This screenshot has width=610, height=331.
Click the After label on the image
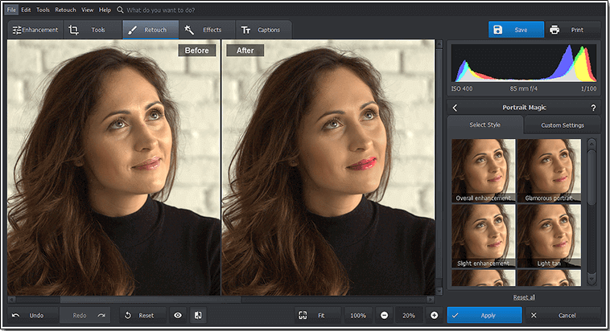pos(245,51)
